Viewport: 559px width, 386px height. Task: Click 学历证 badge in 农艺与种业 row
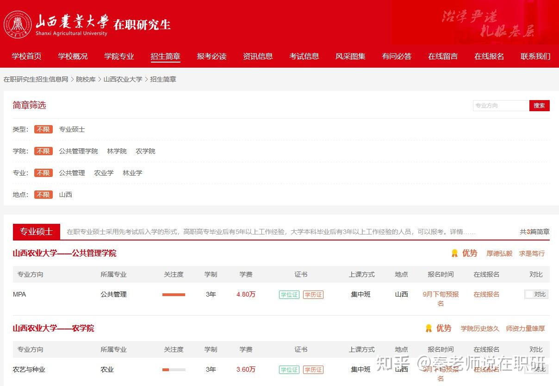coord(313,370)
